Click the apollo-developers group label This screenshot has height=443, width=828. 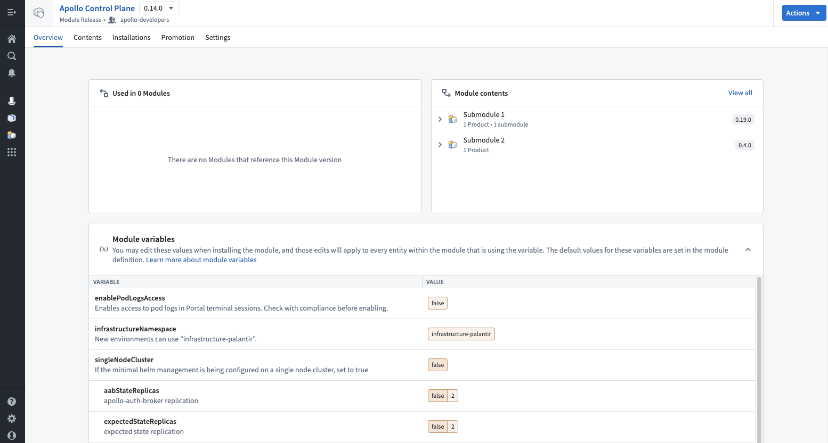(x=144, y=20)
